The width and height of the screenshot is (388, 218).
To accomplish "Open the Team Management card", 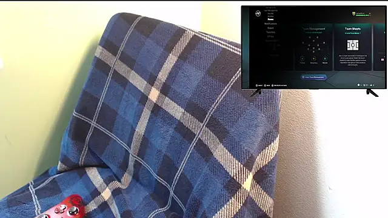I will coord(314,47).
